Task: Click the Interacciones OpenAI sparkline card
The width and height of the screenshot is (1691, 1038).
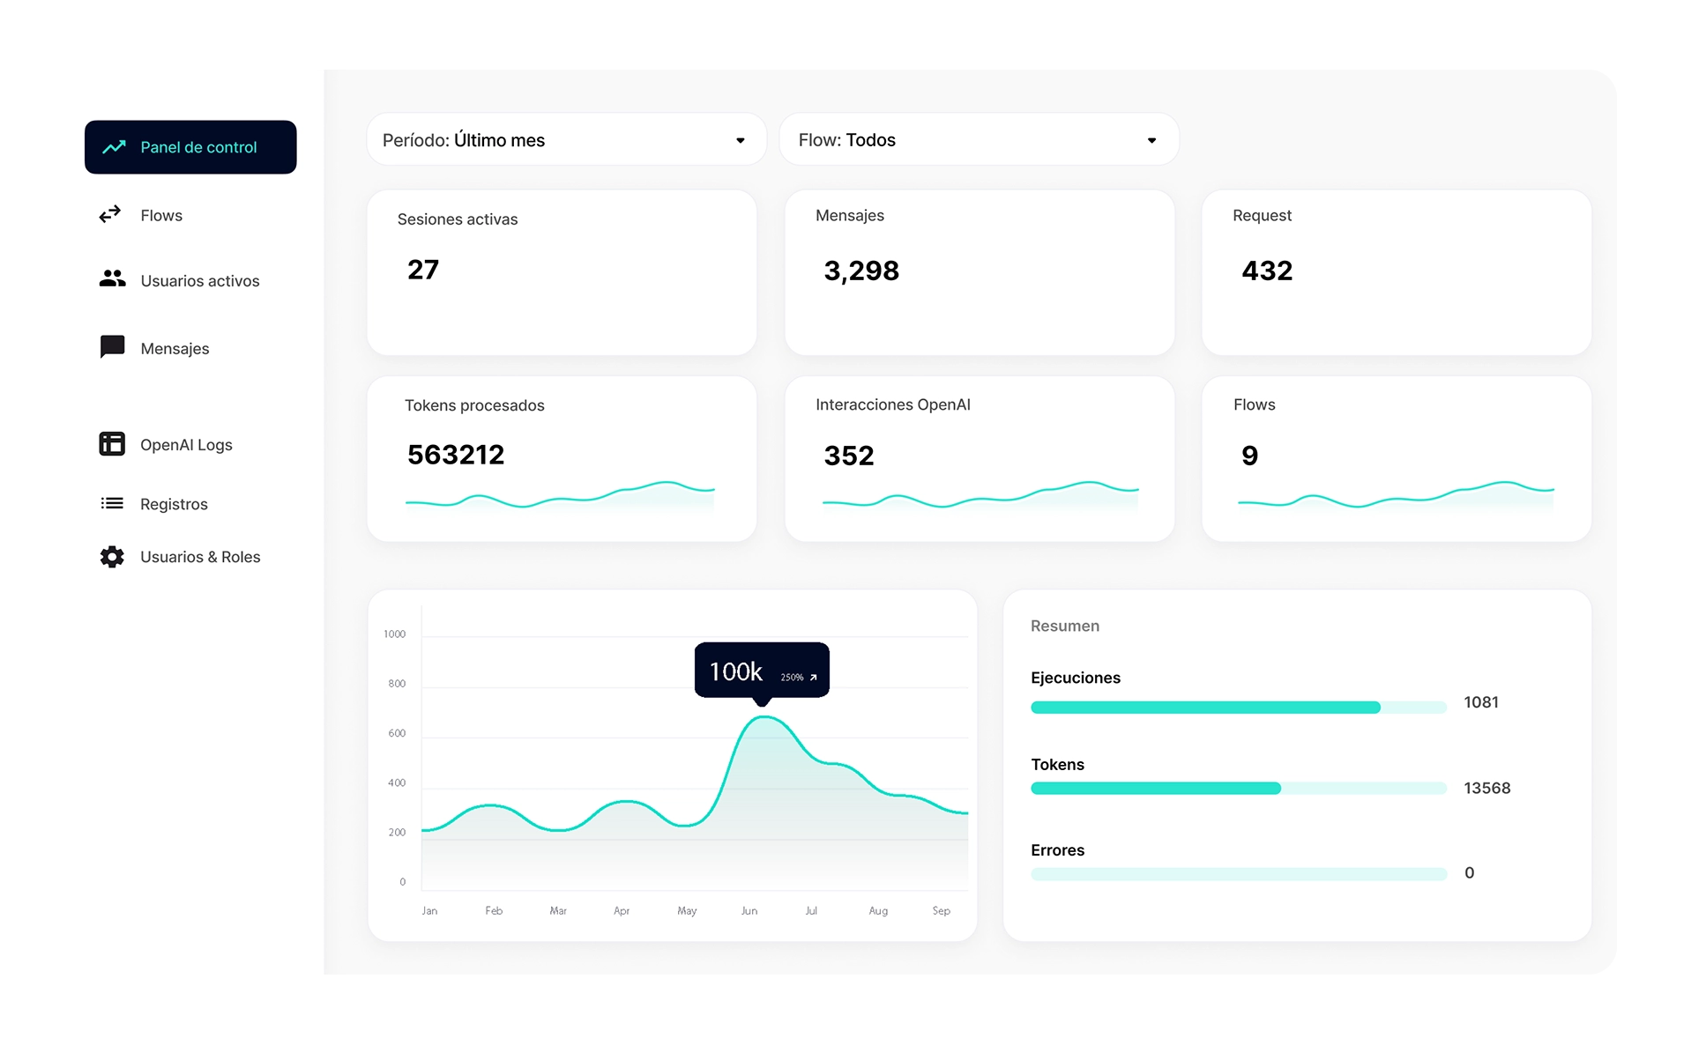Action: (979, 458)
